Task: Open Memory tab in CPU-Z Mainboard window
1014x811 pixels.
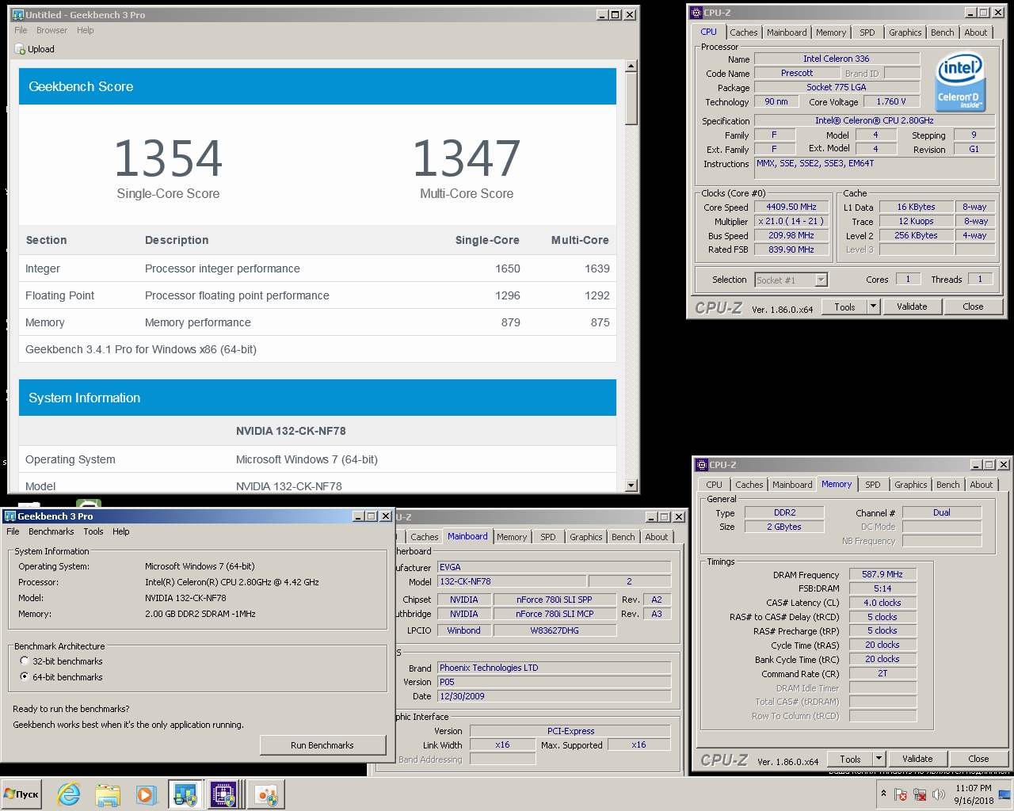Action: point(512,537)
